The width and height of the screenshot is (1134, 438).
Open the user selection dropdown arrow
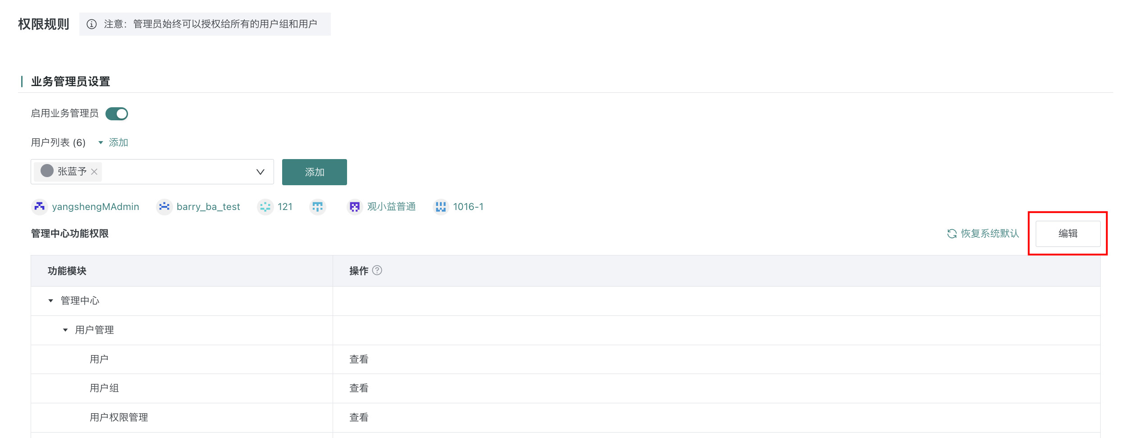point(260,172)
